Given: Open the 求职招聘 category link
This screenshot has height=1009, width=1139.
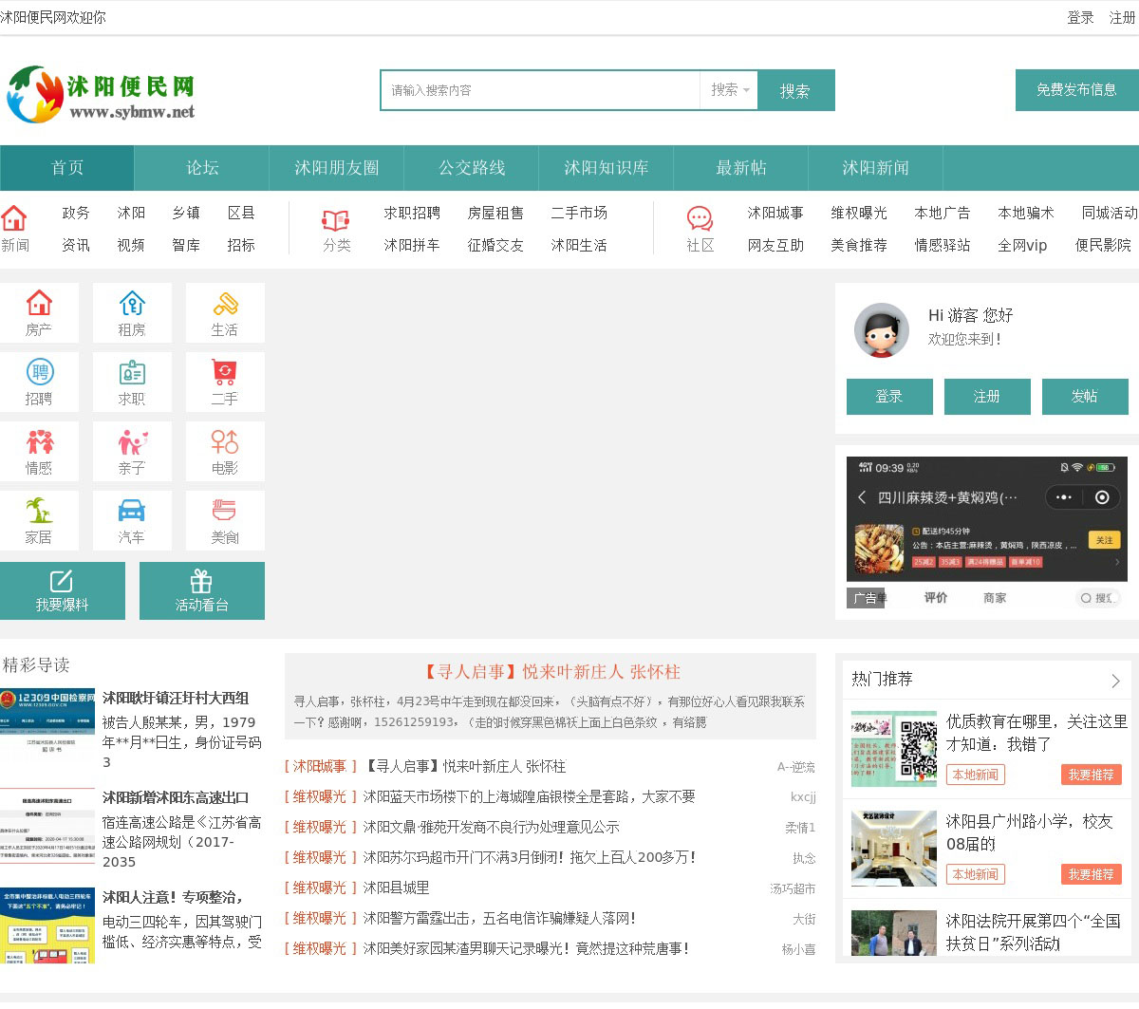Looking at the screenshot, I should tap(412, 213).
